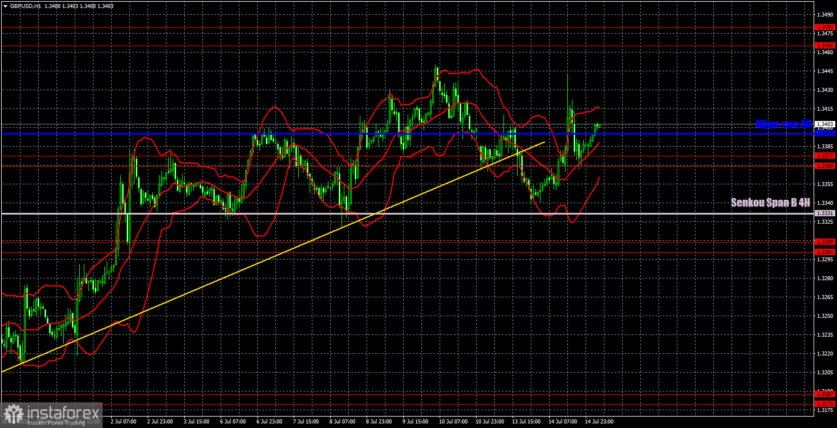Click the 1.3460 price scale label
This screenshot has width=837, height=428.
point(824,52)
